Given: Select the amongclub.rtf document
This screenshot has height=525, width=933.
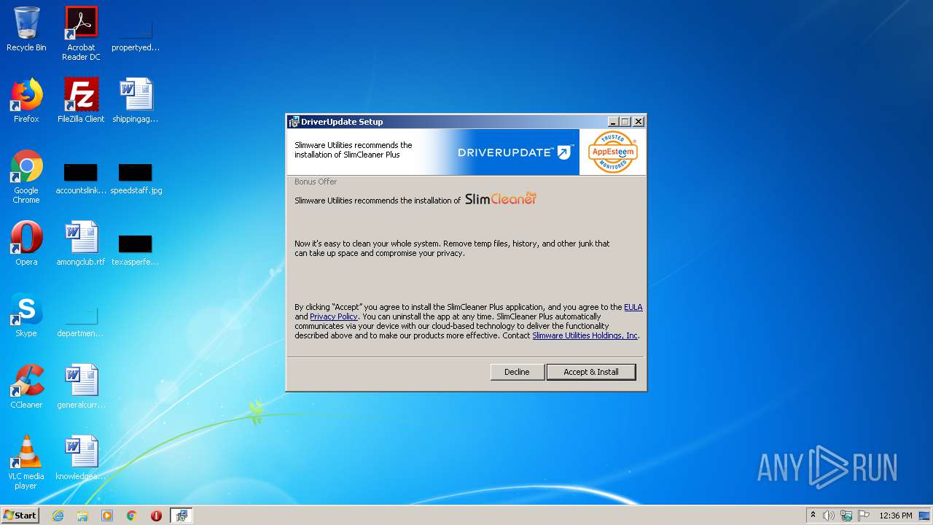Looking at the screenshot, I should [81, 244].
